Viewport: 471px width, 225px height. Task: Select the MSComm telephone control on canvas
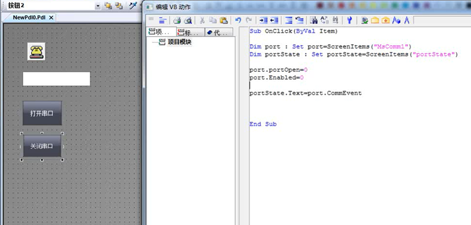tap(36, 51)
